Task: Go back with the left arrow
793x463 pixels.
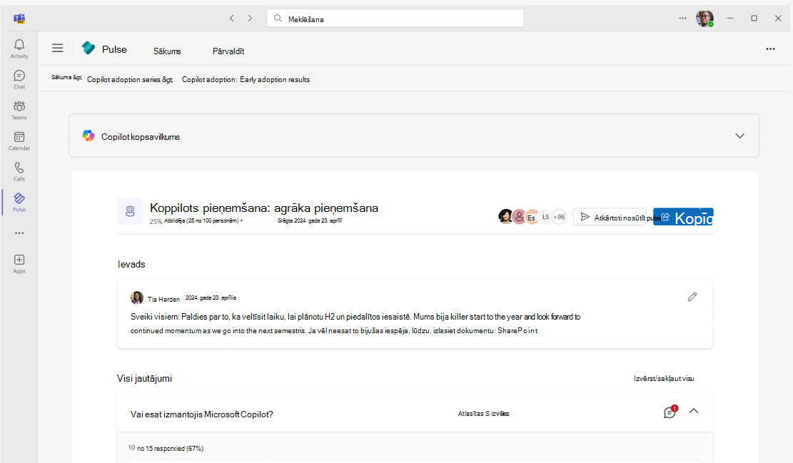Action: click(x=231, y=18)
